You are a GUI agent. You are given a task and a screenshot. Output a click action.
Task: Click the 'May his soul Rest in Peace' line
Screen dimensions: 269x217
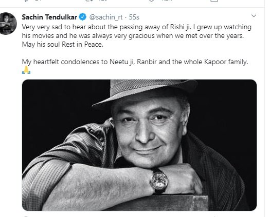pyautogui.click(x=63, y=45)
